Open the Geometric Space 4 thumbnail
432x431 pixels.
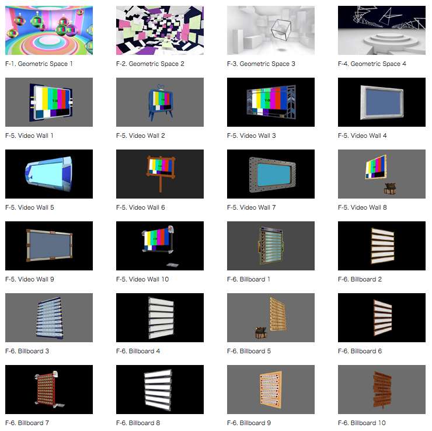[382, 30]
